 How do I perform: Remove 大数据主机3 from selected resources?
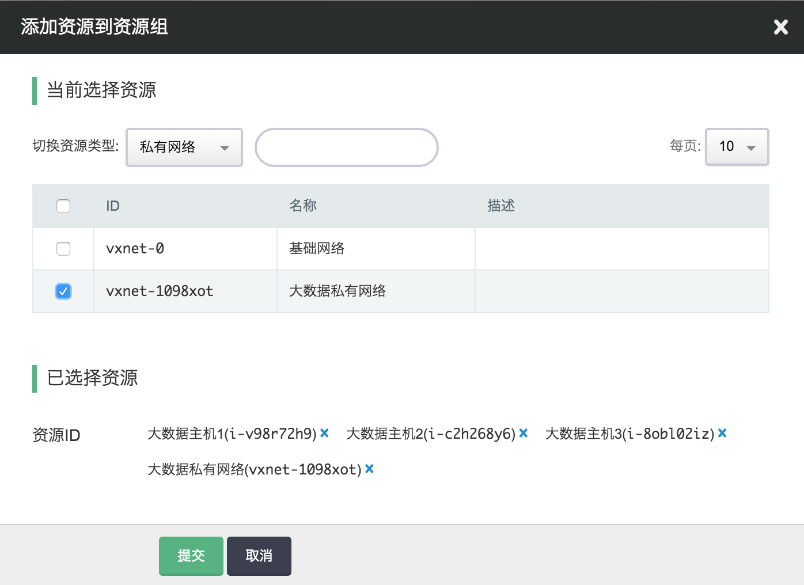pyautogui.click(x=722, y=433)
